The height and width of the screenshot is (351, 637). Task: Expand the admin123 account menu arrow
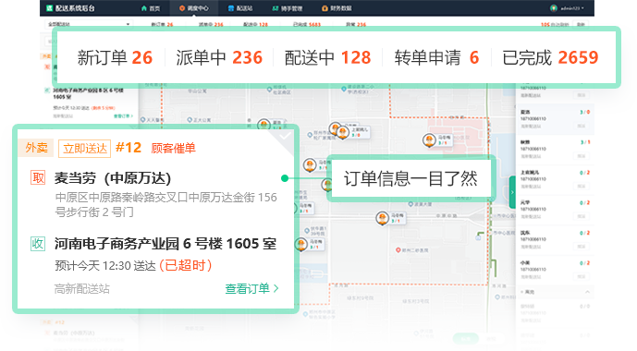tap(582, 8)
